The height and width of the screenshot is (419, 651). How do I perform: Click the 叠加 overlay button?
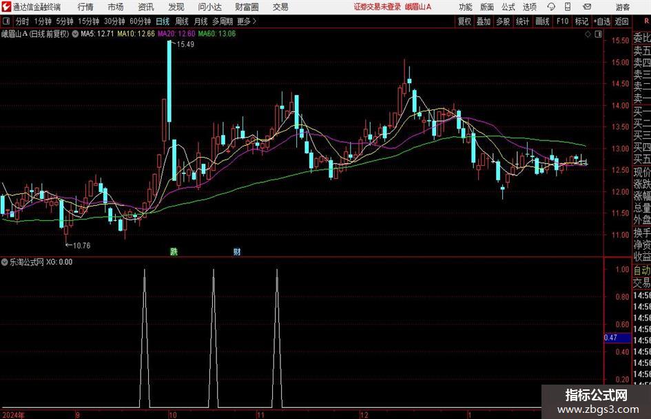click(x=484, y=21)
